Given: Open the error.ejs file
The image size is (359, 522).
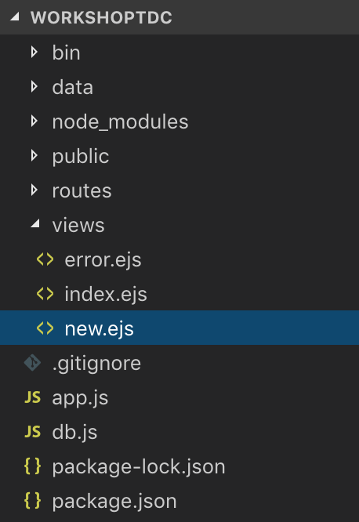Looking at the screenshot, I should pos(179,259).
